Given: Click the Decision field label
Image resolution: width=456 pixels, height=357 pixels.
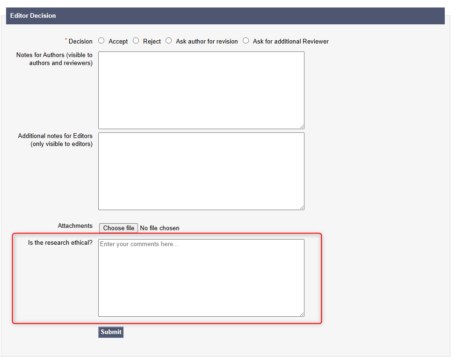Looking at the screenshot, I should tap(80, 42).
